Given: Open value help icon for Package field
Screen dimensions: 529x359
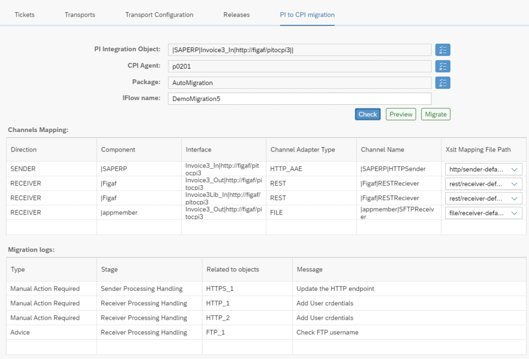Looking at the screenshot, I should click(443, 83).
